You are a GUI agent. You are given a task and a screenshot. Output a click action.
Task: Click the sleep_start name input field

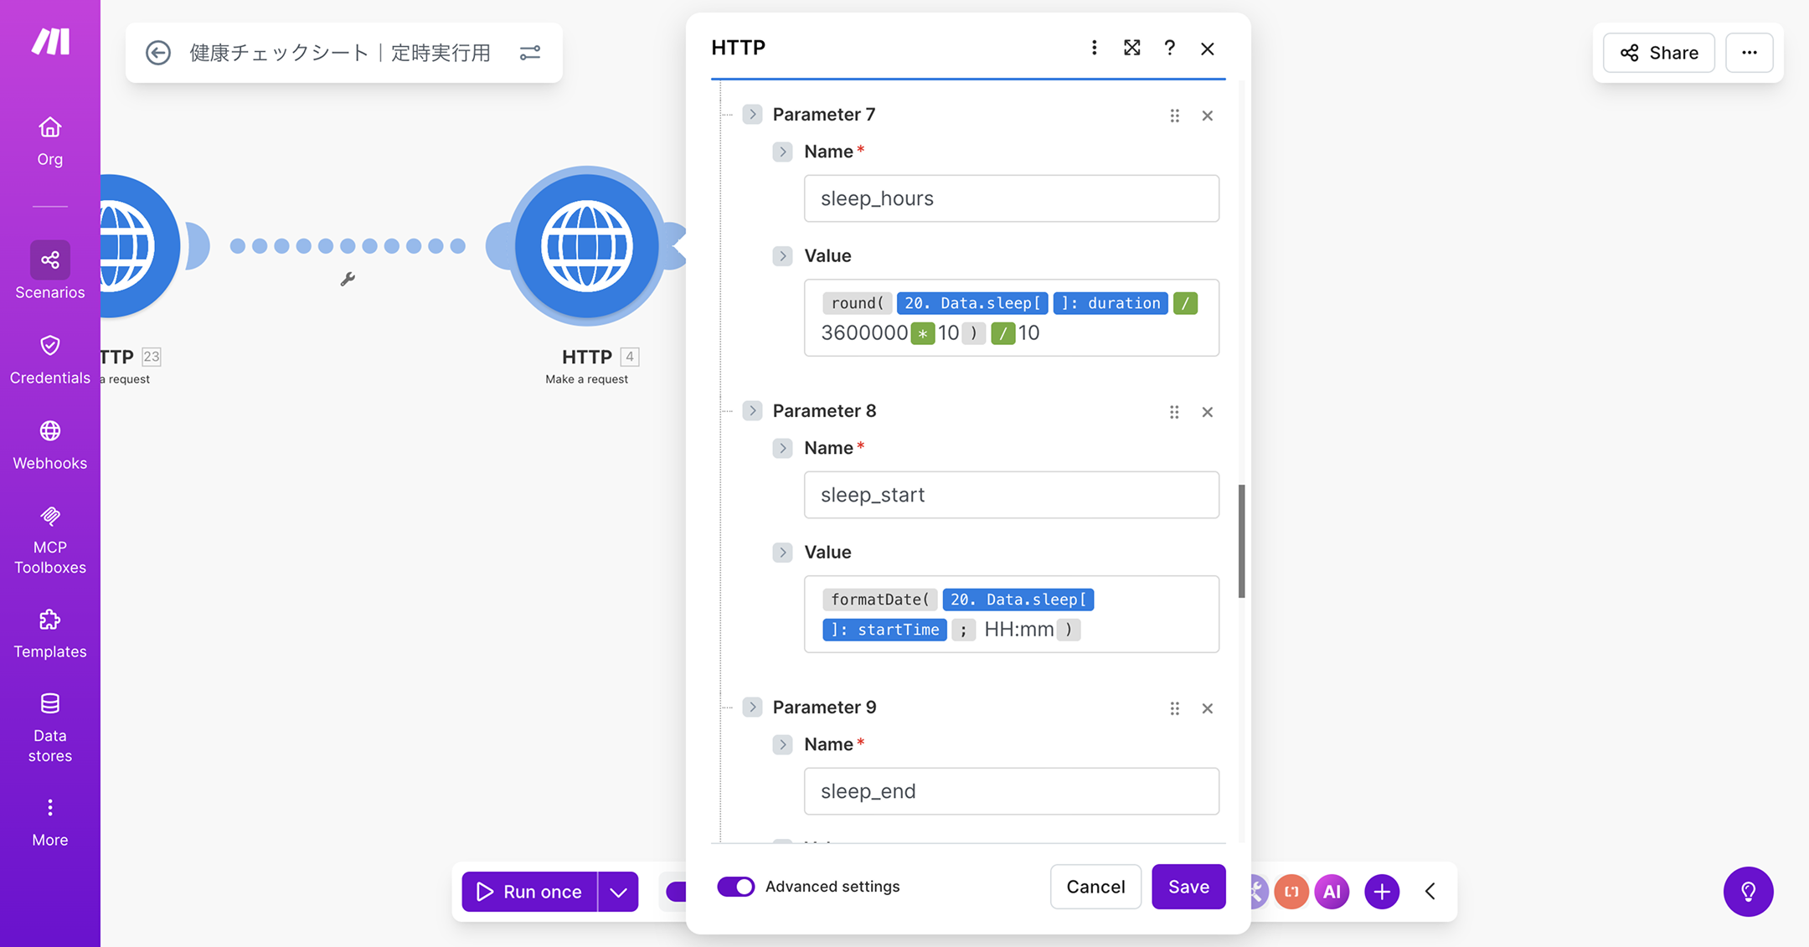tap(1011, 495)
